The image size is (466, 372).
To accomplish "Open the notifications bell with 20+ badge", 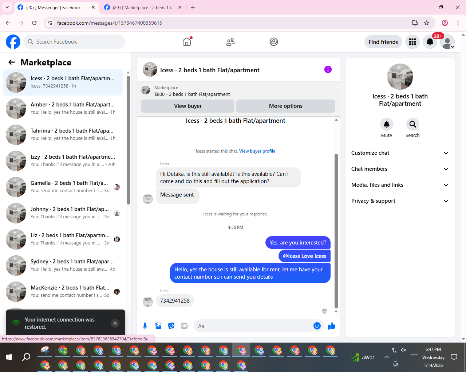I will coord(430,42).
